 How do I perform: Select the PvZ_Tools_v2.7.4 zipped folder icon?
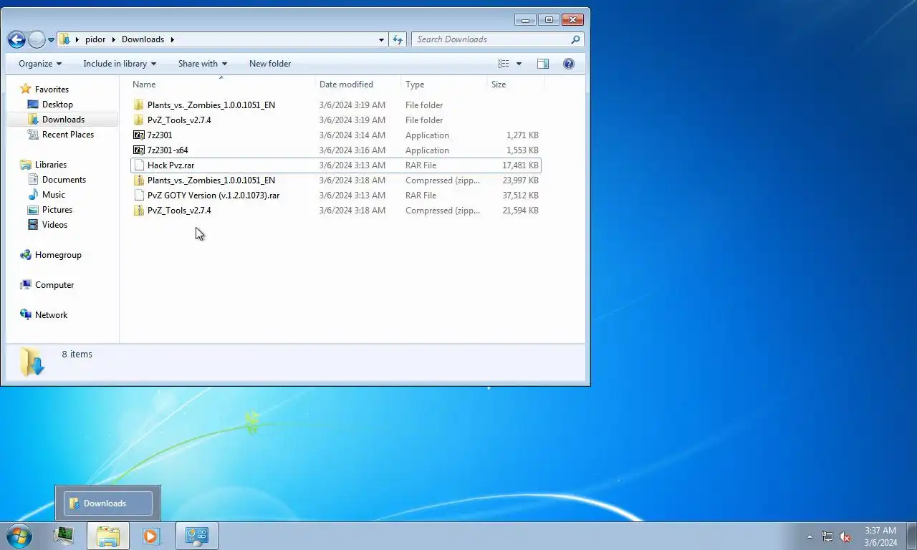(139, 211)
